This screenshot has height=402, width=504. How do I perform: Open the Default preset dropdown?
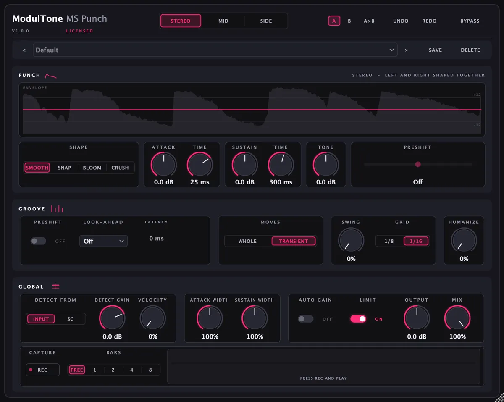tap(215, 50)
